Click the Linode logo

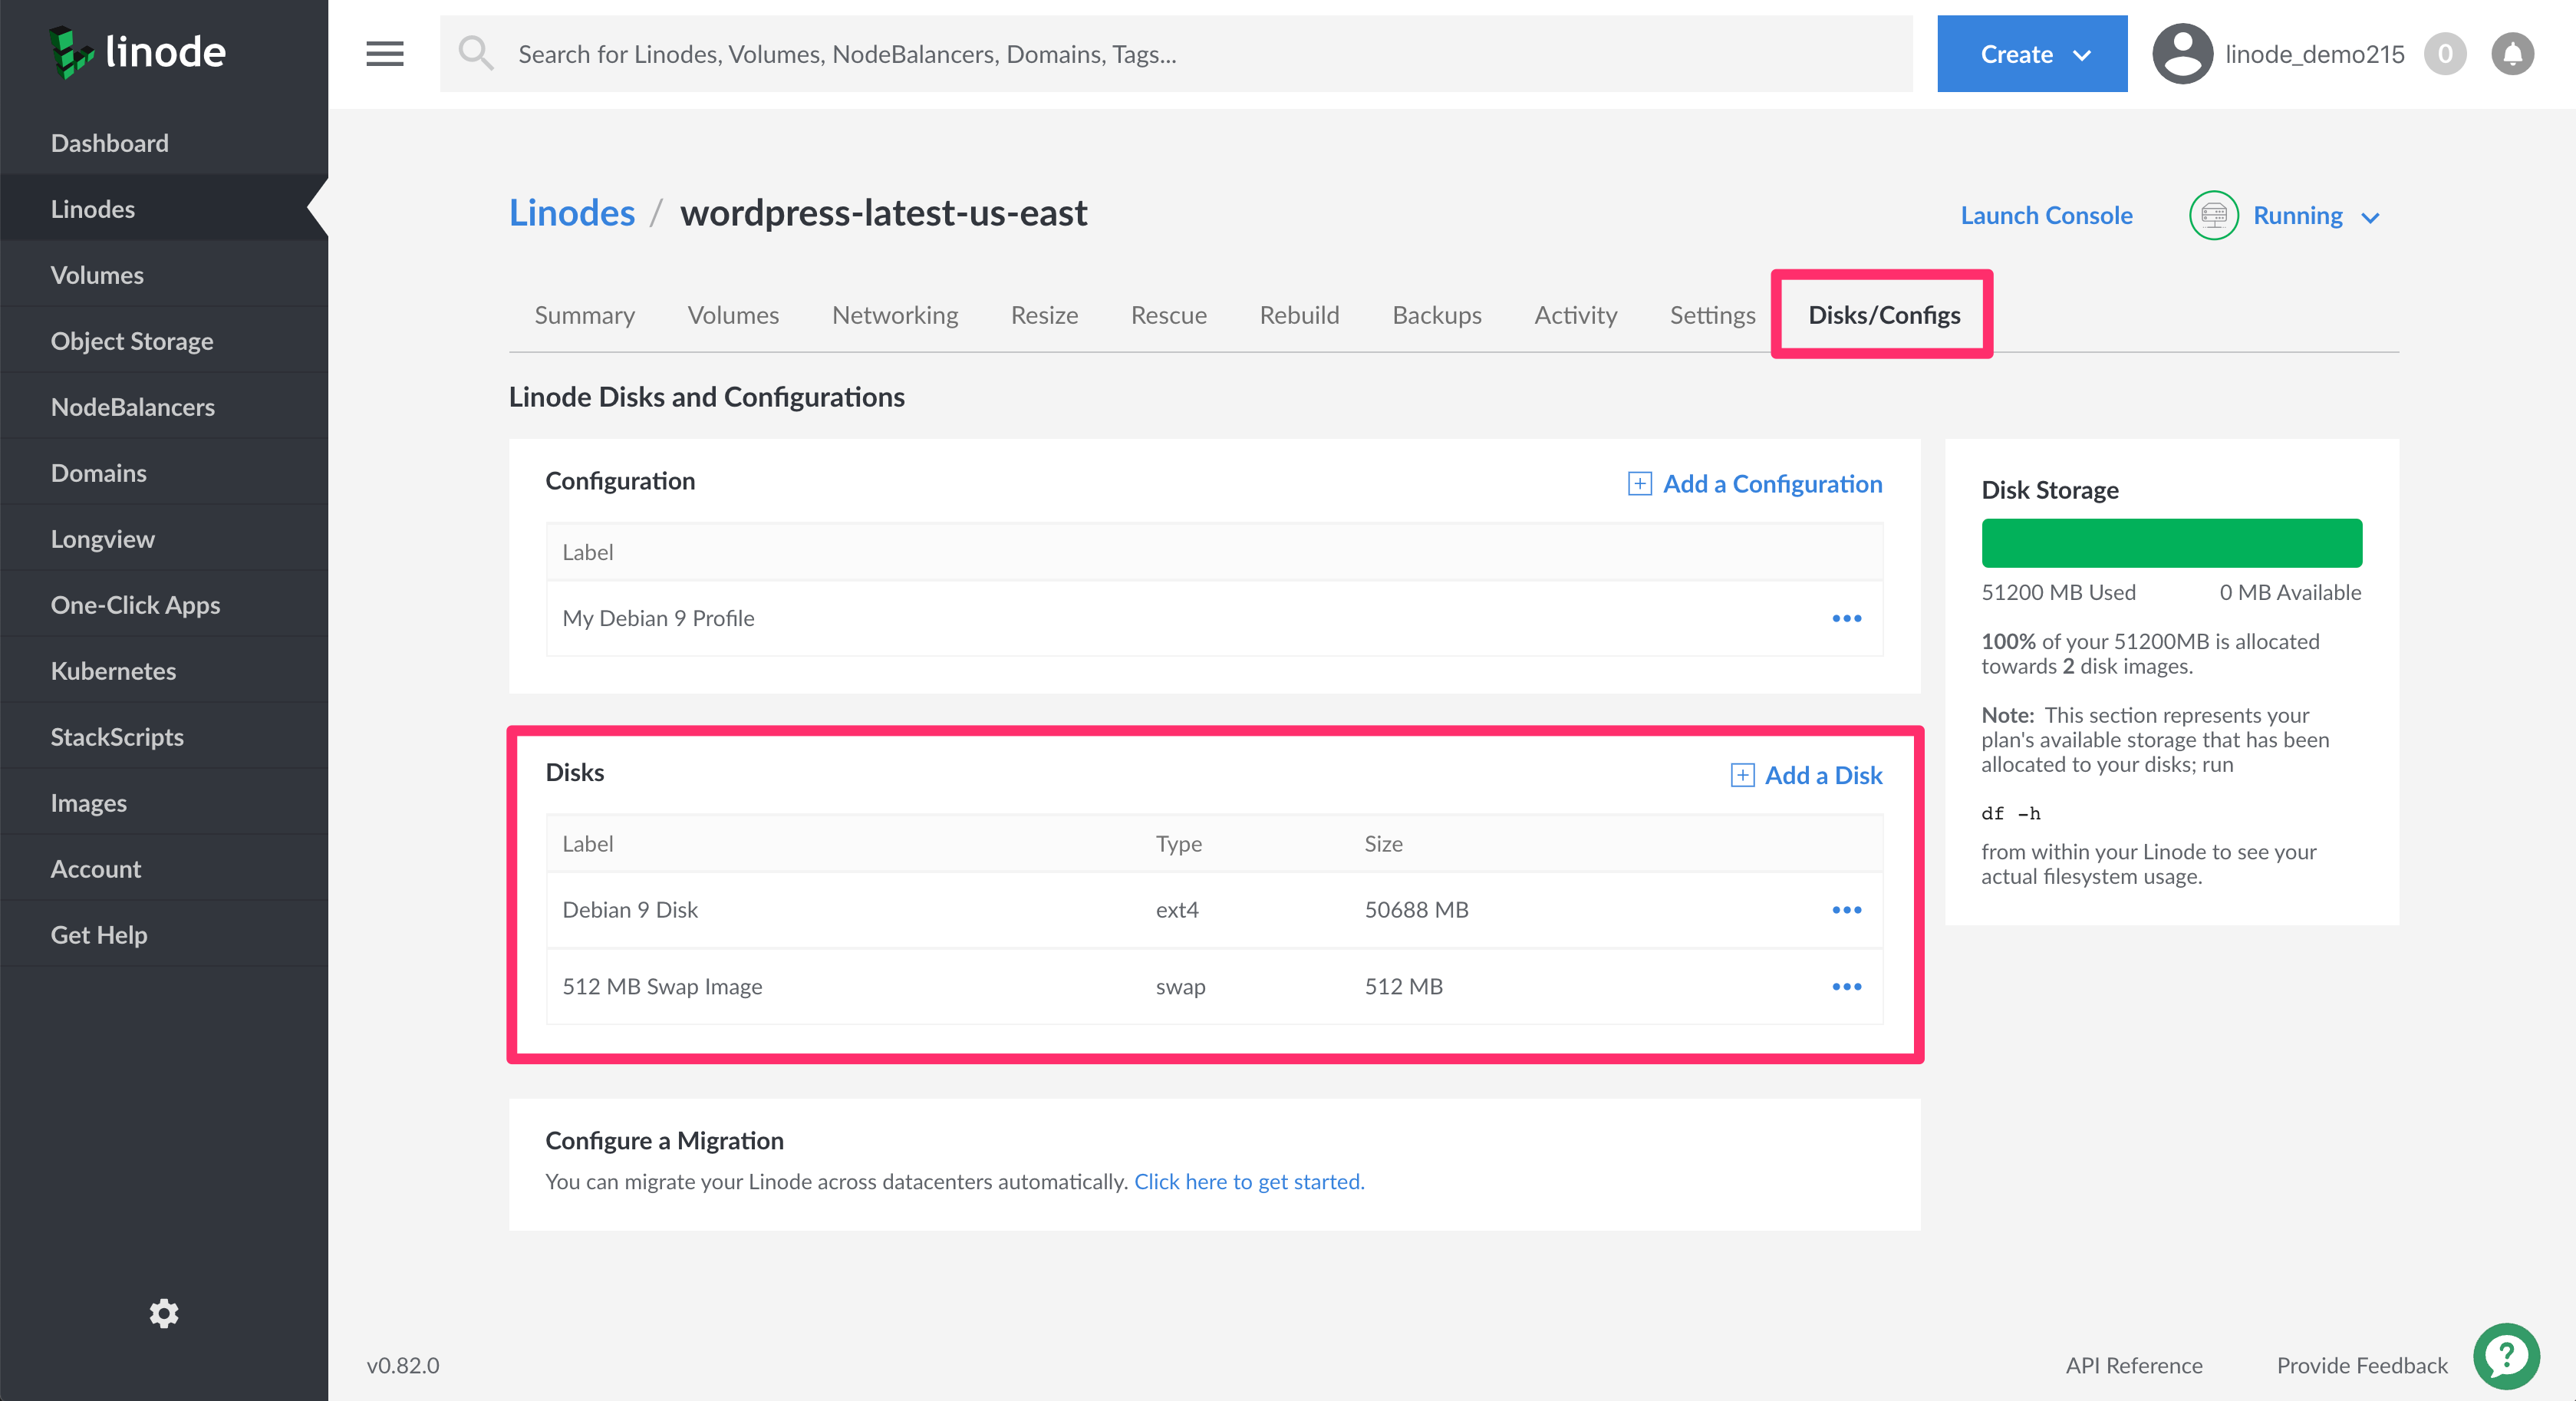138,52
